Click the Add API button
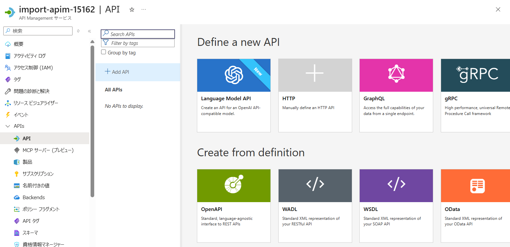510x247 pixels. (x=117, y=72)
